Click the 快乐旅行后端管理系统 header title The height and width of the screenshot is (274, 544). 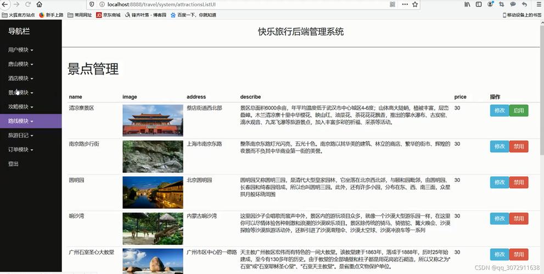coord(301,32)
